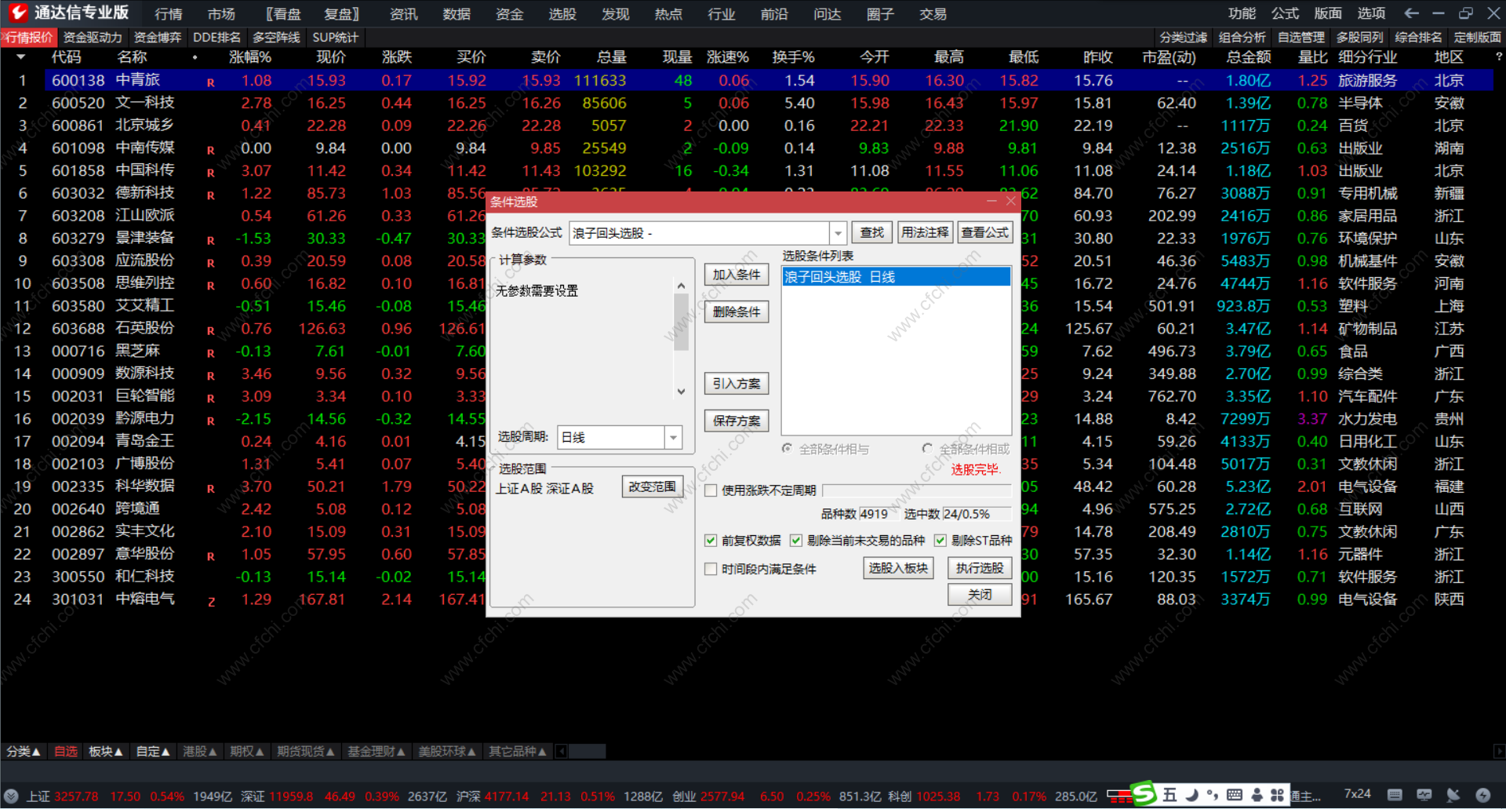Expand the 分类 bottom tab menu
This screenshot has height=809, width=1506.
[x=24, y=752]
